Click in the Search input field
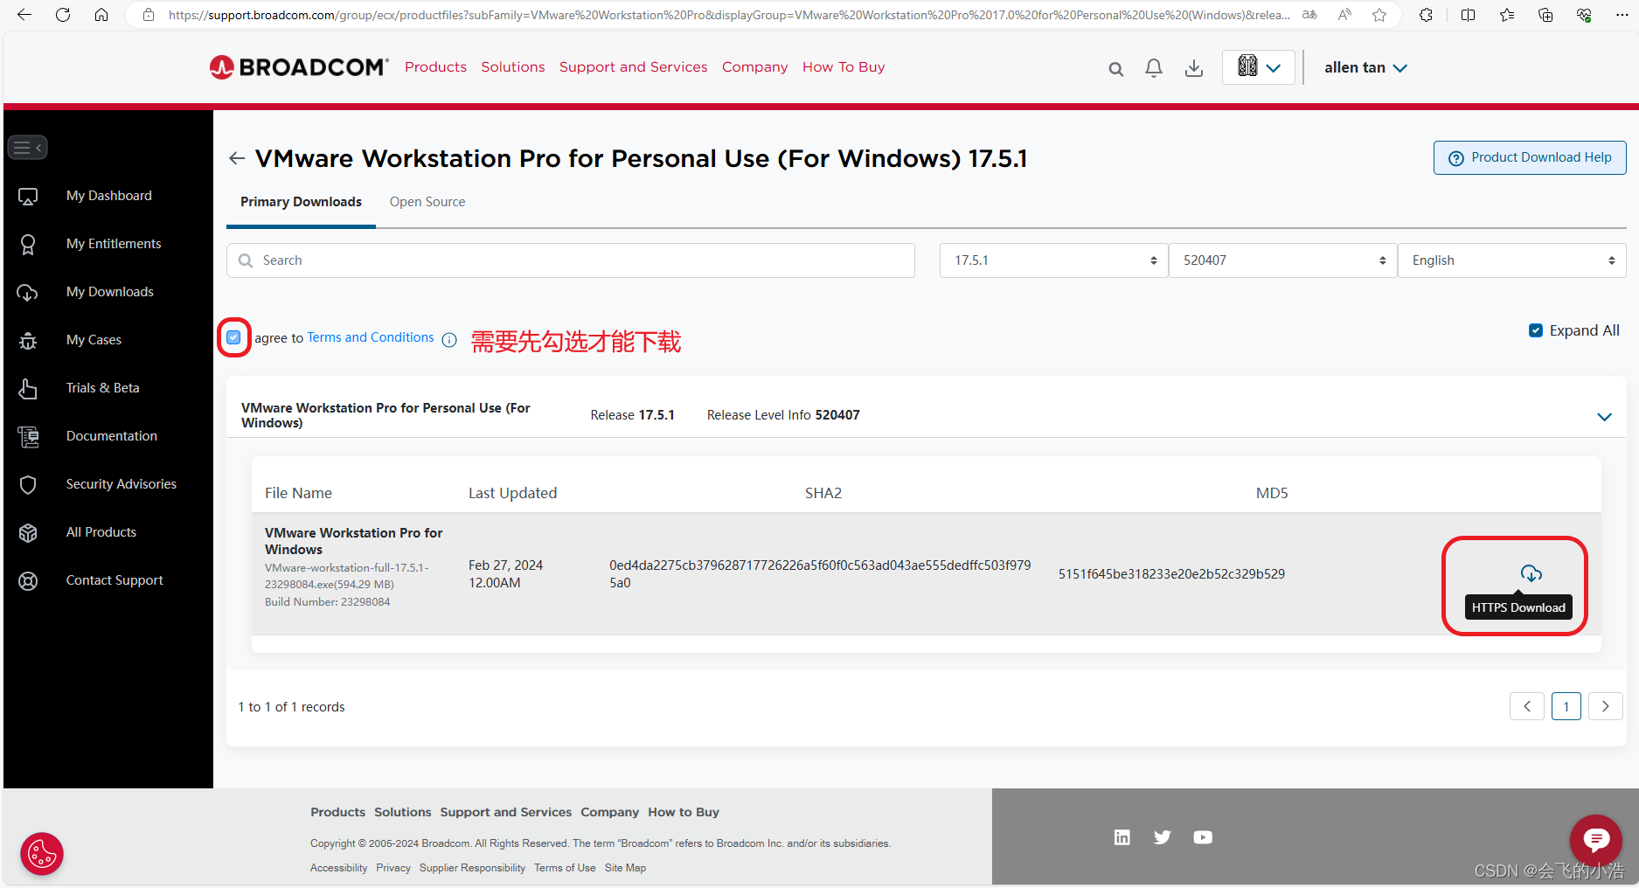The height and width of the screenshot is (888, 1639). (x=571, y=260)
